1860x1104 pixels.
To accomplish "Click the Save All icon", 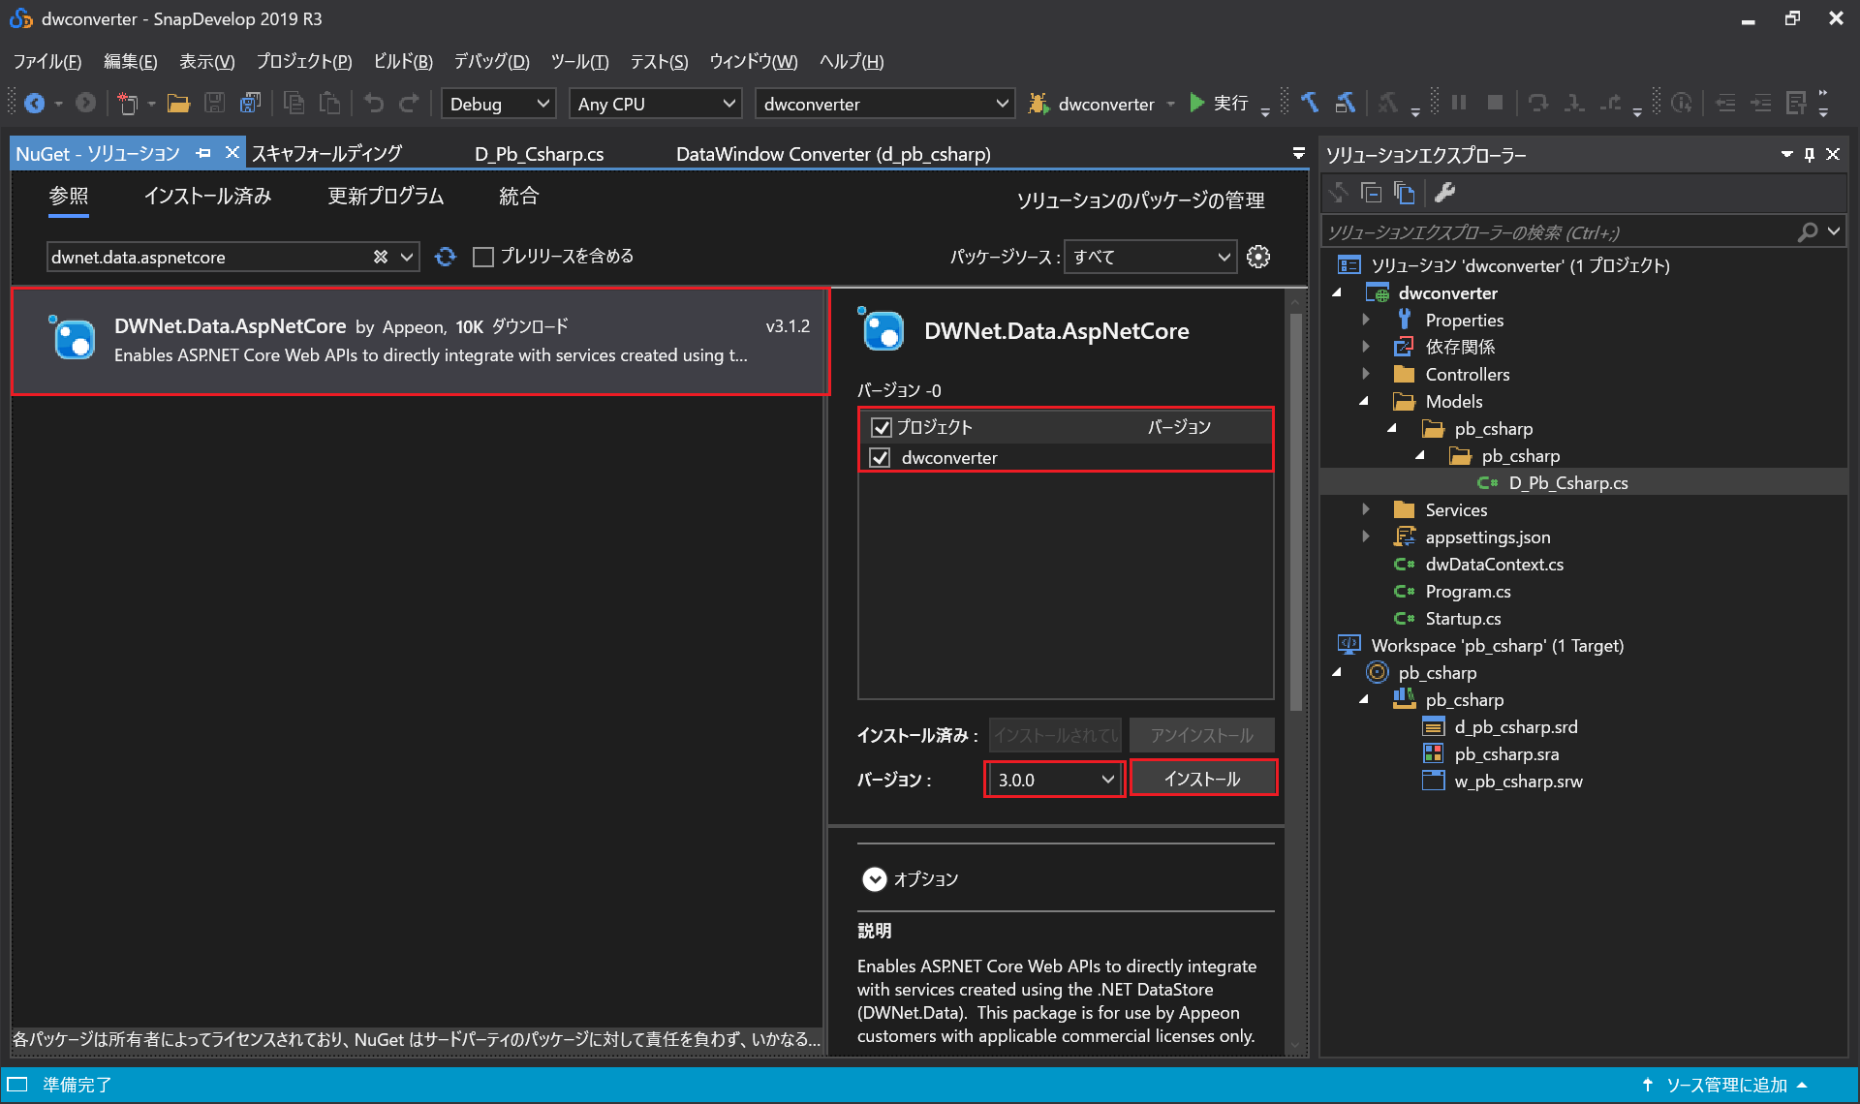I will click(x=251, y=103).
